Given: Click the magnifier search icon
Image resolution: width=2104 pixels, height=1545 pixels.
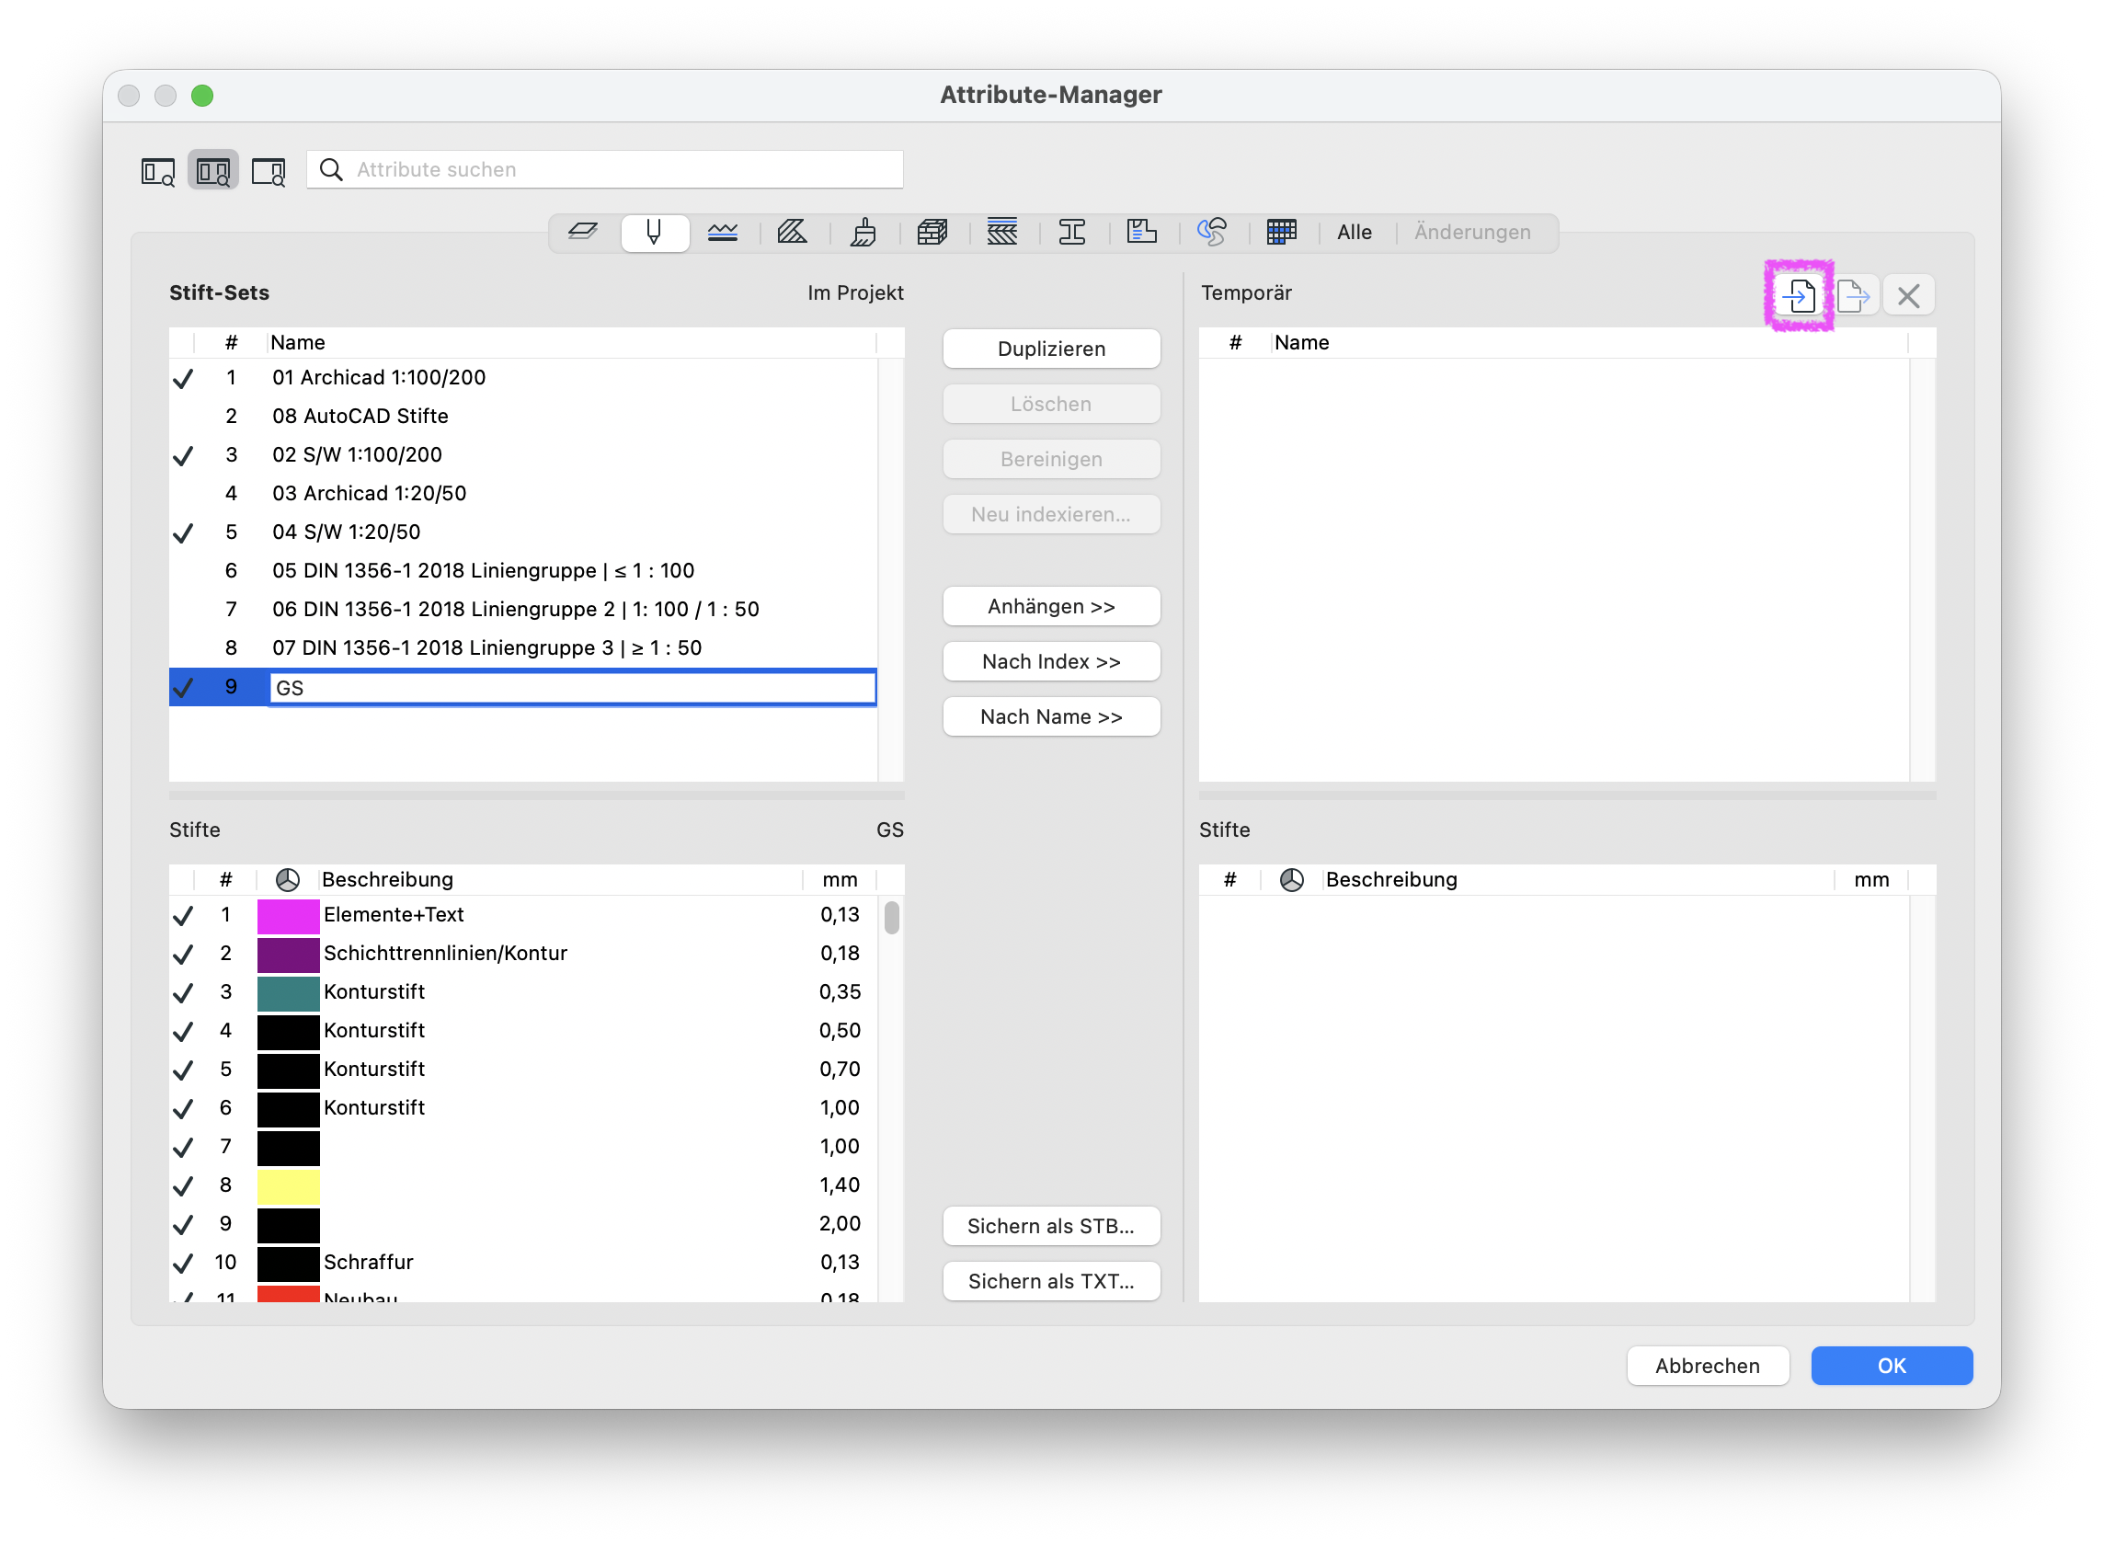Looking at the screenshot, I should click(331, 169).
